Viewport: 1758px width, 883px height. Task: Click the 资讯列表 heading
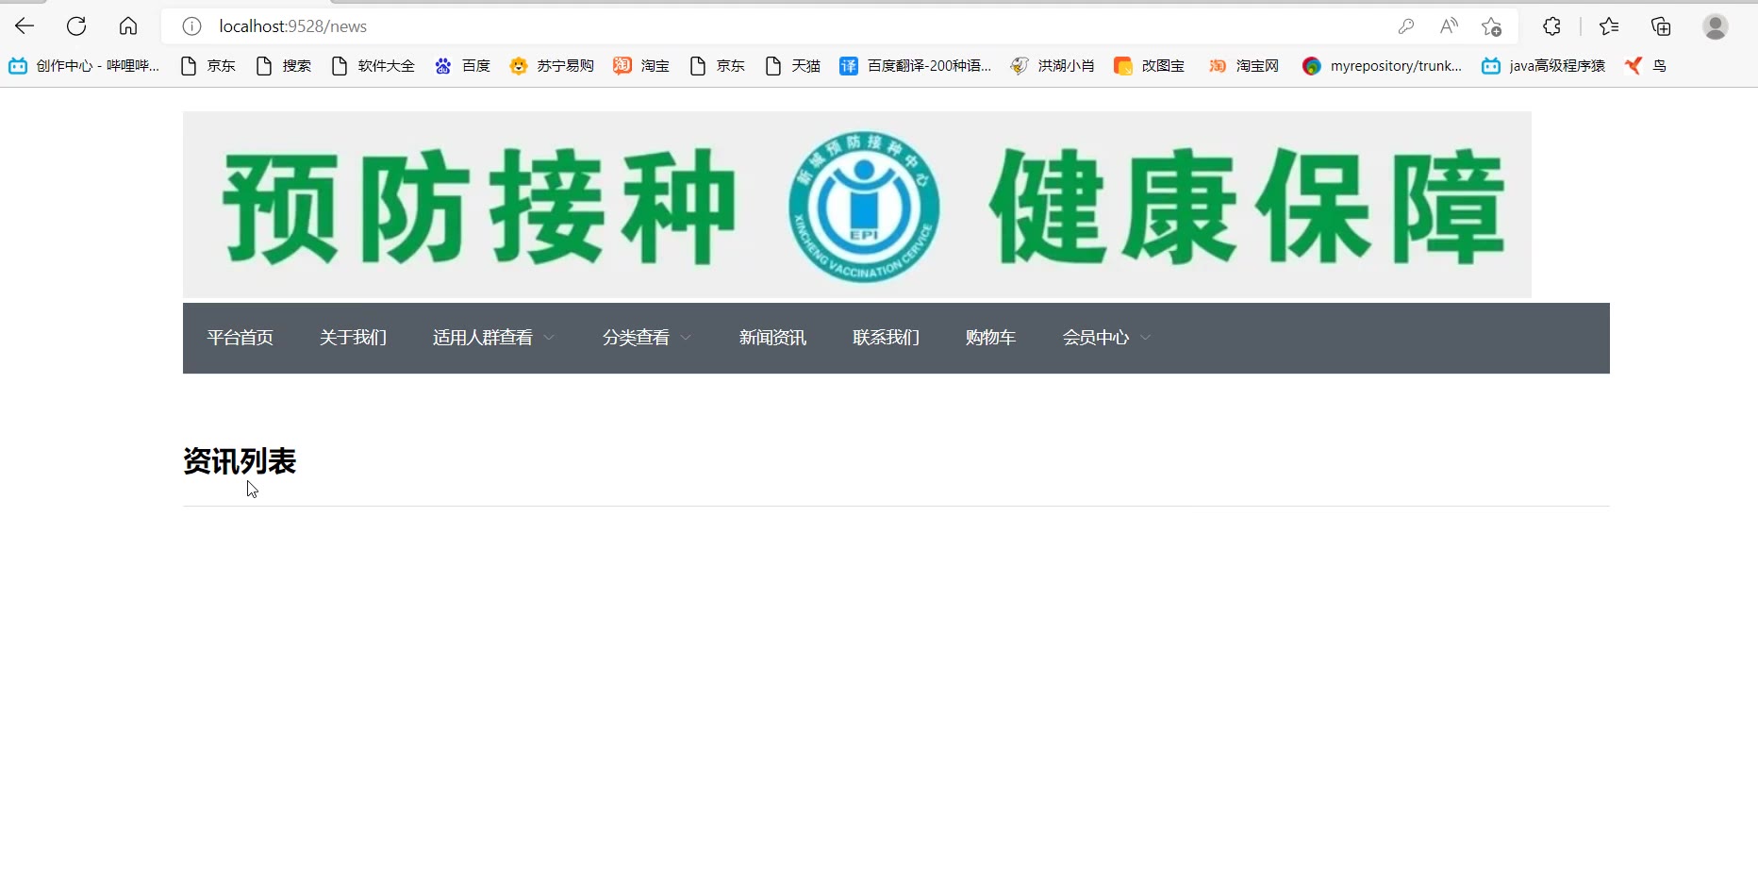[x=240, y=461]
